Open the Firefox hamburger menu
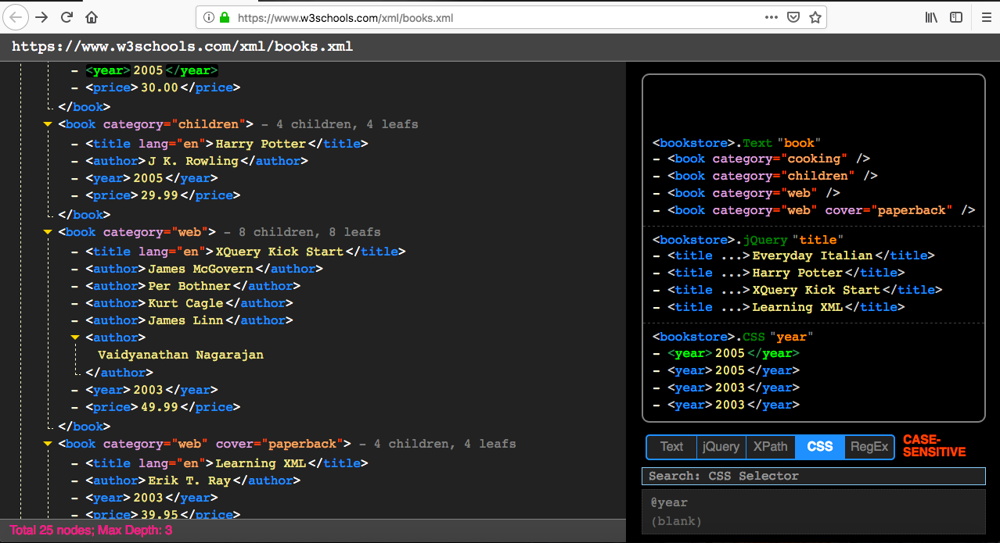The width and height of the screenshot is (1000, 543). (x=986, y=17)
